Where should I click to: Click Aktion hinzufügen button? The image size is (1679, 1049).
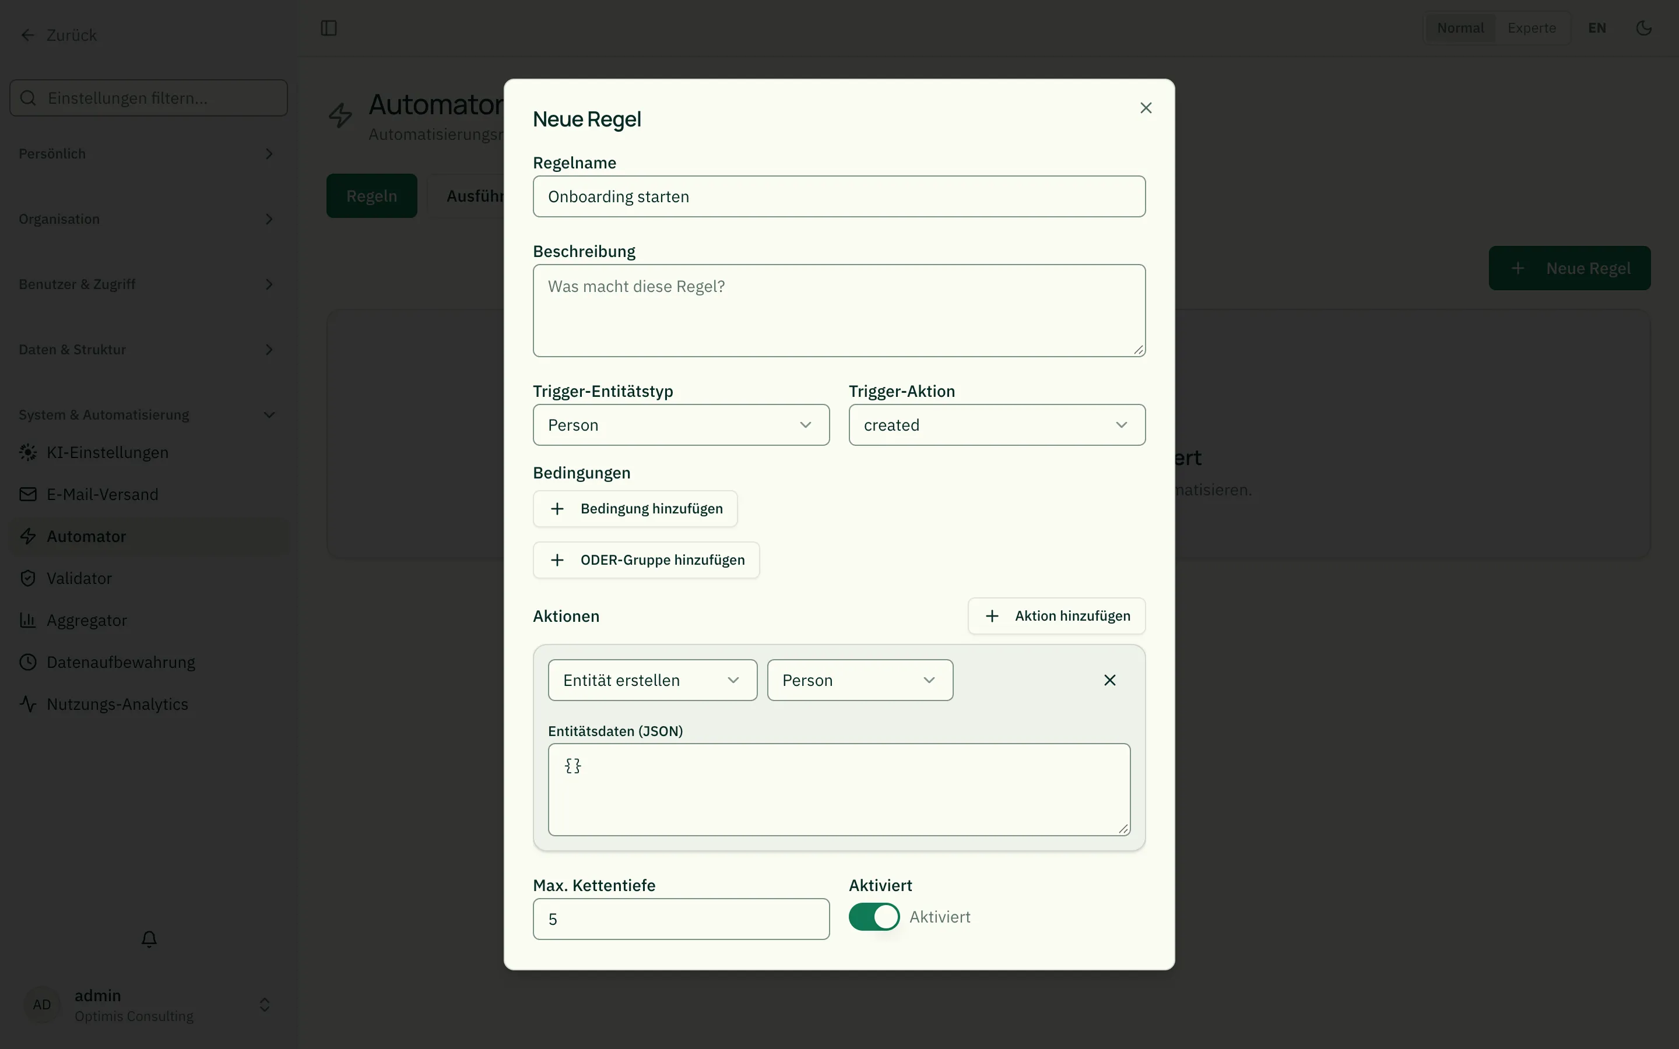pyautogui.click(x=1056, y=616)
